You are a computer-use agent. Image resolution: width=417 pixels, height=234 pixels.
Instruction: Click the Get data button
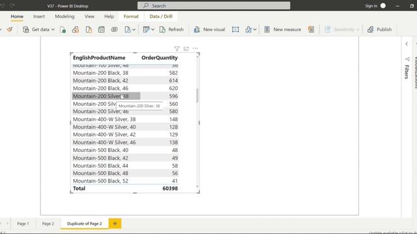point(38,29)
